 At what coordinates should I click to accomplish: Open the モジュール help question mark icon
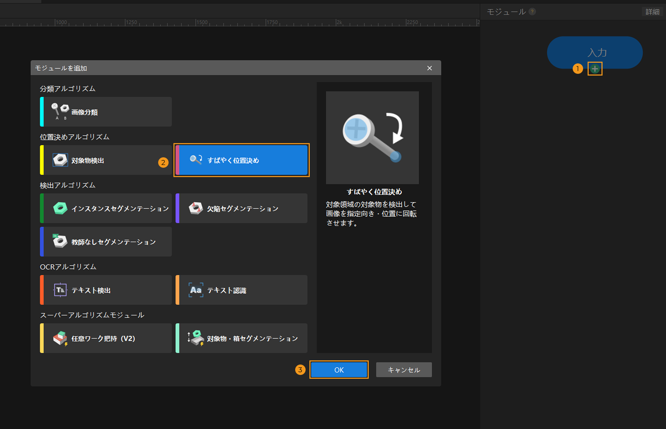pos(532,11)
